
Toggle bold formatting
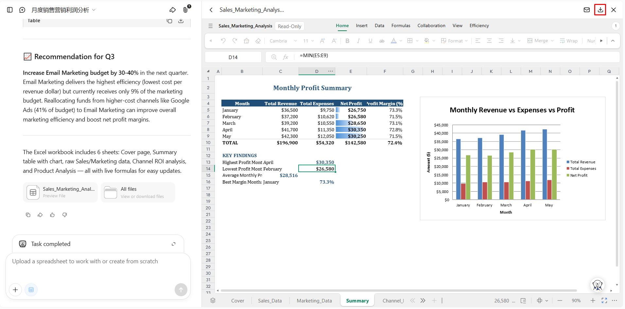[347, 41]
